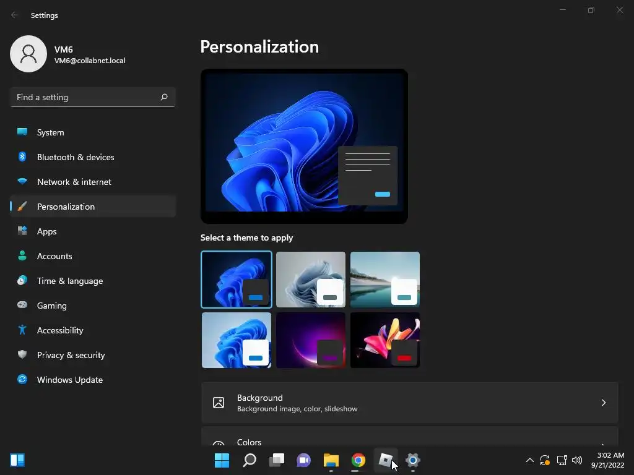Apply the colorful flower dark theme
The height and width of the screenshot is (475, 634).
point(385,340)
